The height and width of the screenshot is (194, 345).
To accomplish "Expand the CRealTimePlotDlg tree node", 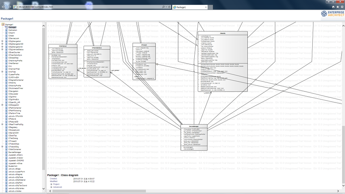I will [3, 124].
